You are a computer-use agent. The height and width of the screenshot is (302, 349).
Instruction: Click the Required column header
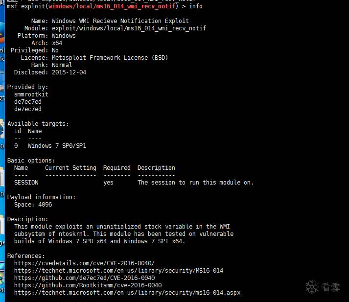coord(117,168)
